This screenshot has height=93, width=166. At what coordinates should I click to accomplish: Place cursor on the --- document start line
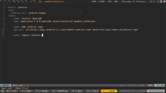pos(8,5)
